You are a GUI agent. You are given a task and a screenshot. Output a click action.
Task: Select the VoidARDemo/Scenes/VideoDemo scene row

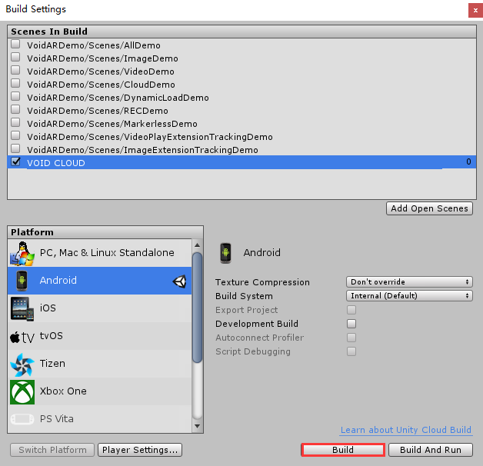[241, 72]
